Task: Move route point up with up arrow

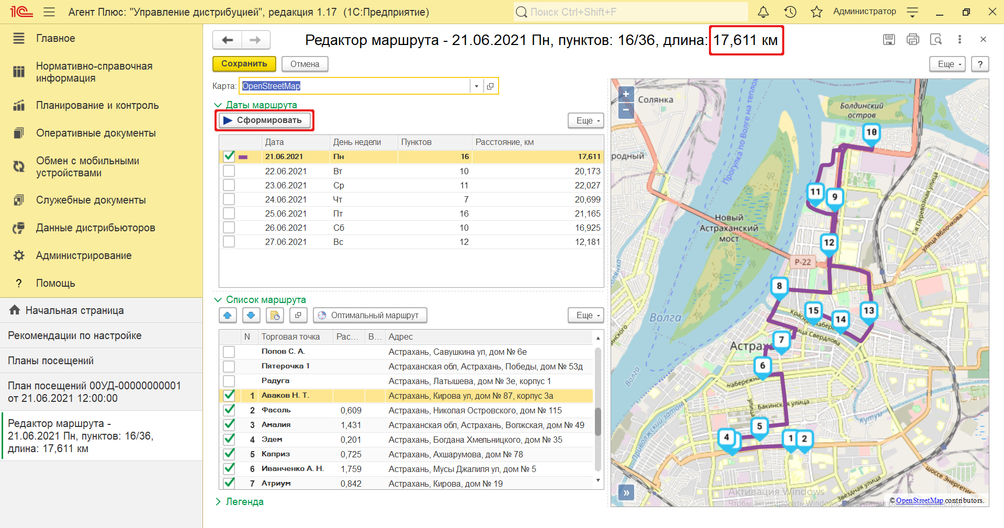Action: [228, 315]
